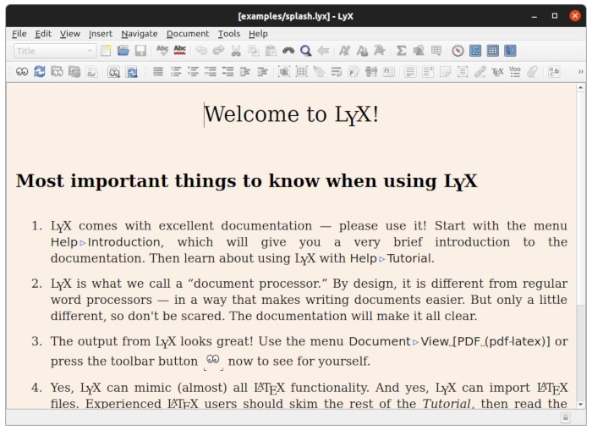Apply last text style icon
The width and height of the screenshot is (592, 431).
379,51
